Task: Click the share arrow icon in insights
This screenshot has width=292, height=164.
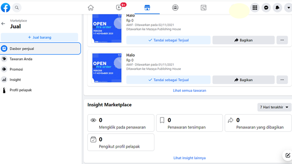Action: click(x=231, y=120)
